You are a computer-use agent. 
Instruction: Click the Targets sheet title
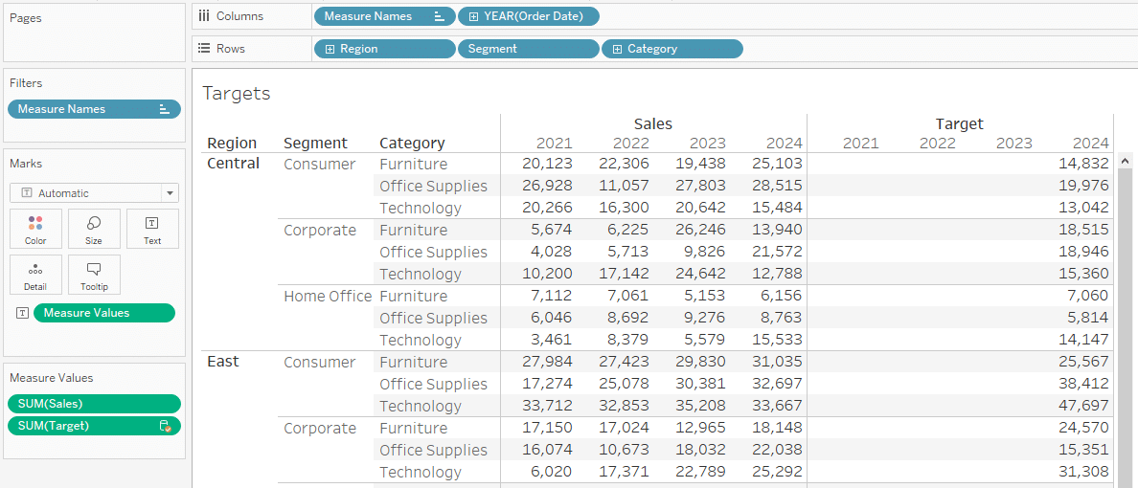pyautogui.click(x=237, y=93)
